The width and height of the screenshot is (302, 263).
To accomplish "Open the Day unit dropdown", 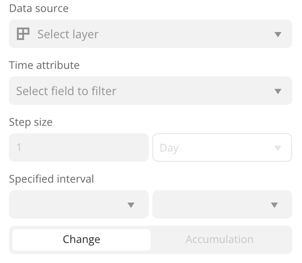I will (x=222, y=147).
